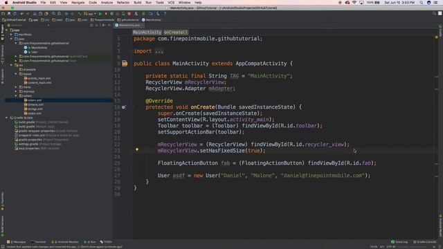The height and width of the screenshot is (249, 443).
Task: Click the override gutter icon at line 16
Action: pyautogui.click(x=123, y=107)
